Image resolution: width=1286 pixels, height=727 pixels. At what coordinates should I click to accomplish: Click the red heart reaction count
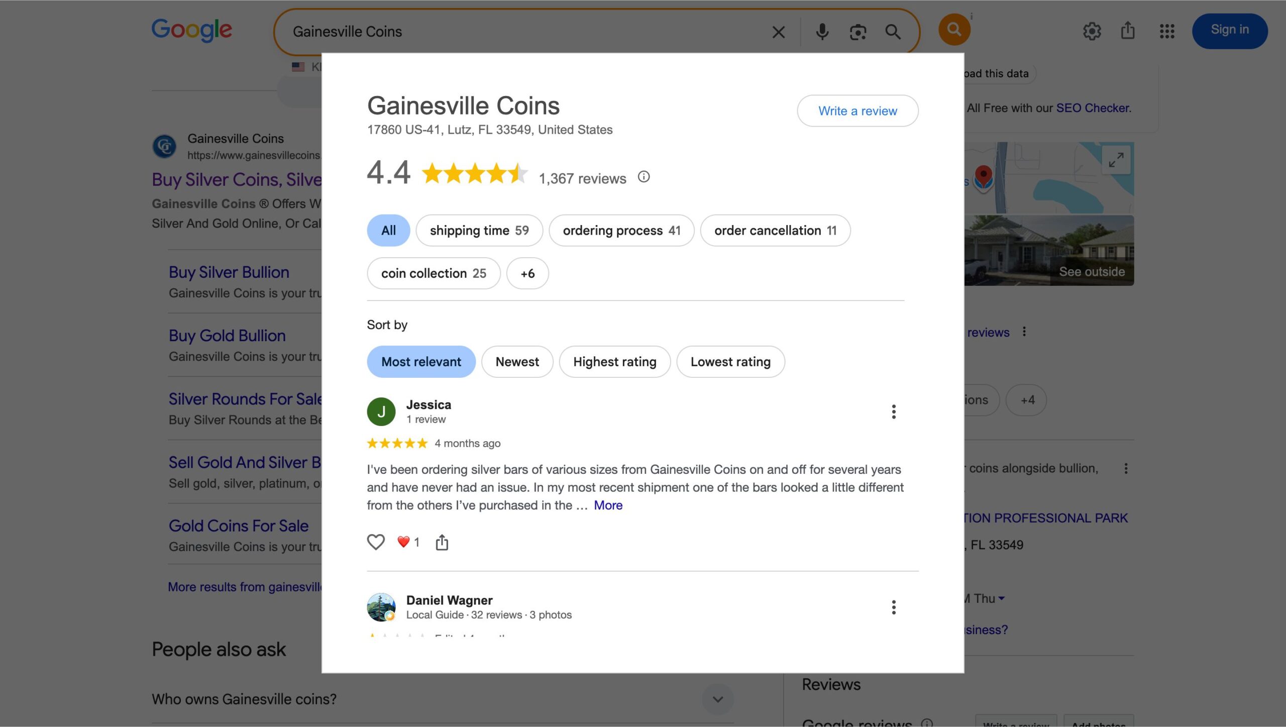click(408, 542)
